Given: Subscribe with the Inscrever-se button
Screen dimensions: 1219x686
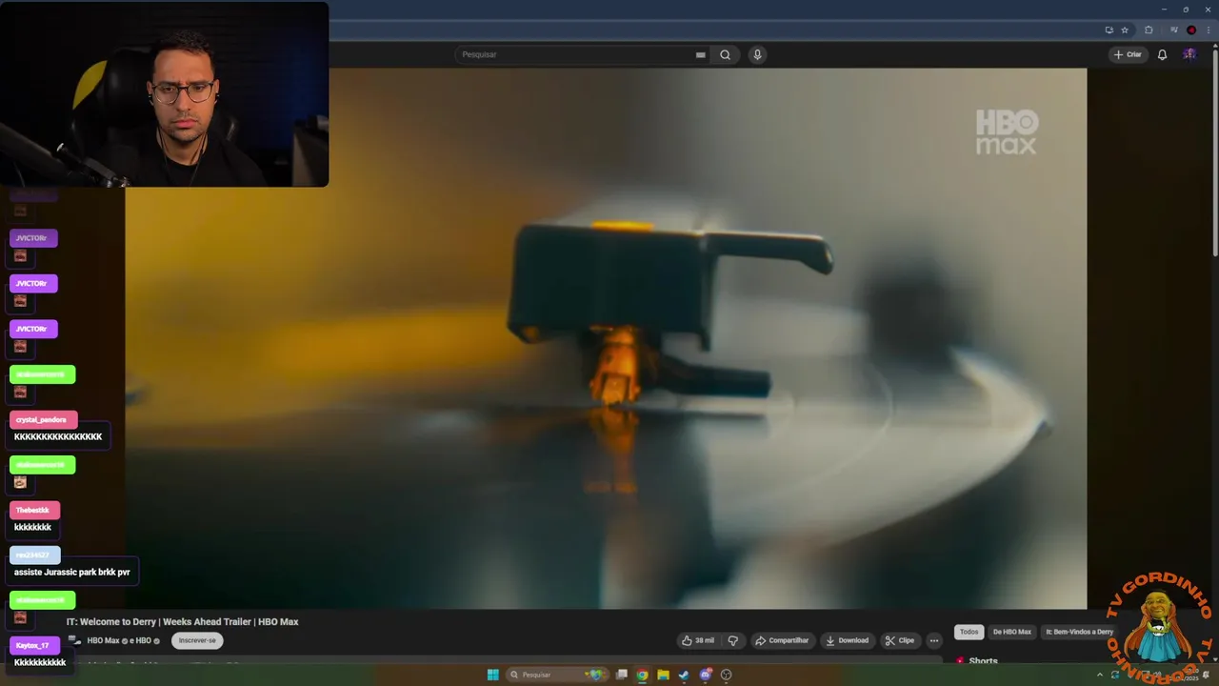Looking at the screenshot, I should (197, 640).
